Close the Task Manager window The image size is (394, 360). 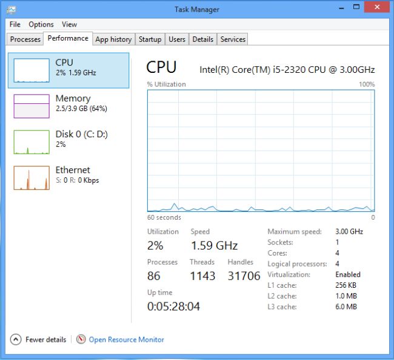coord(377,7)
